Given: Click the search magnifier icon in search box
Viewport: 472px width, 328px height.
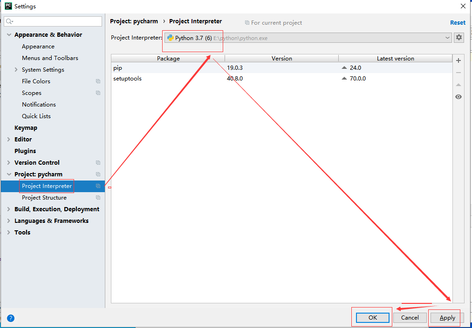Looking at the screenshot, I should coord(9,21).
